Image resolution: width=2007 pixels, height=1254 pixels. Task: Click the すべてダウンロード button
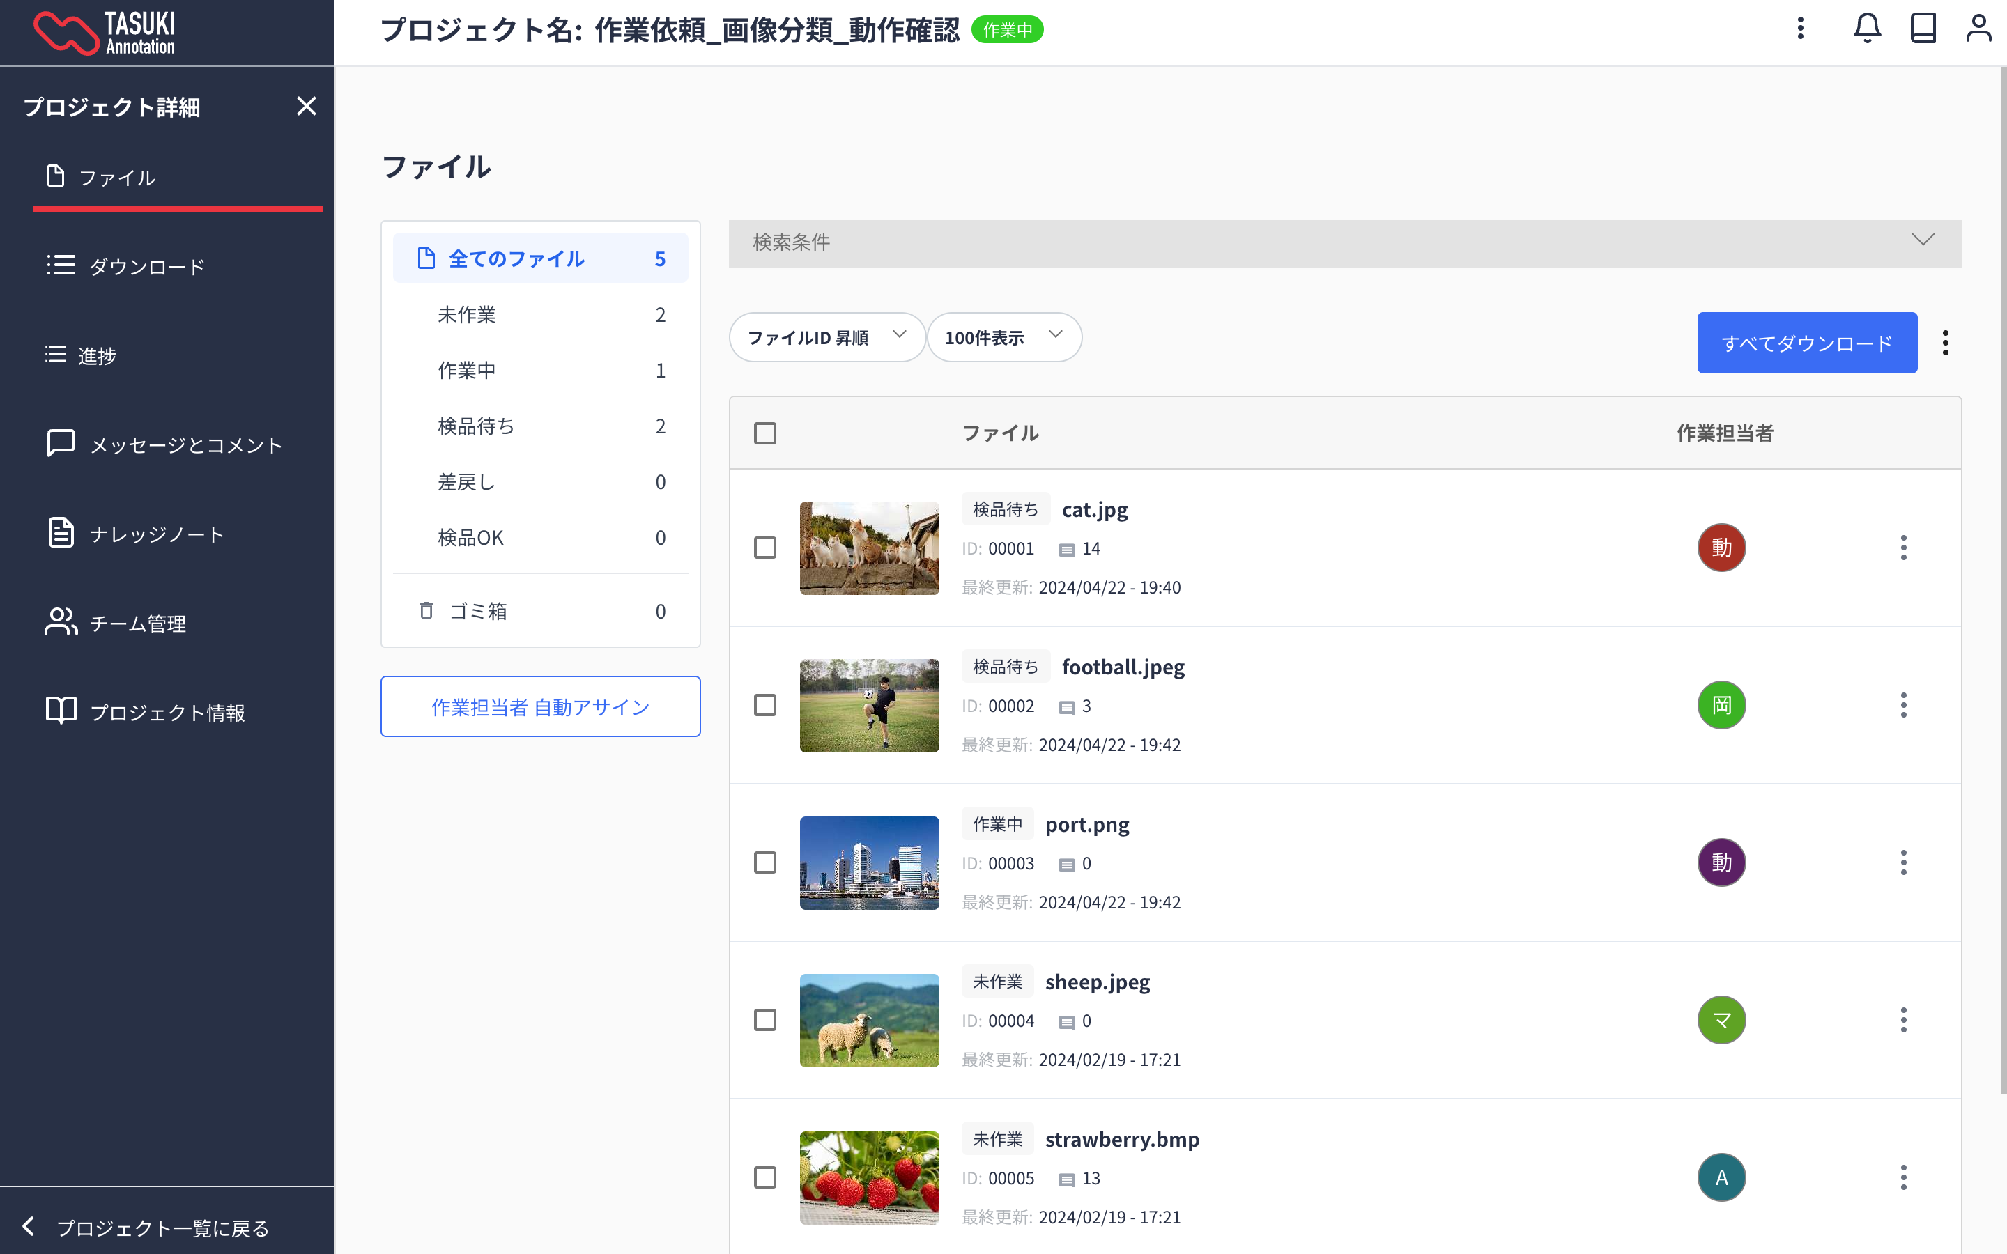(x=1806, y=343)
